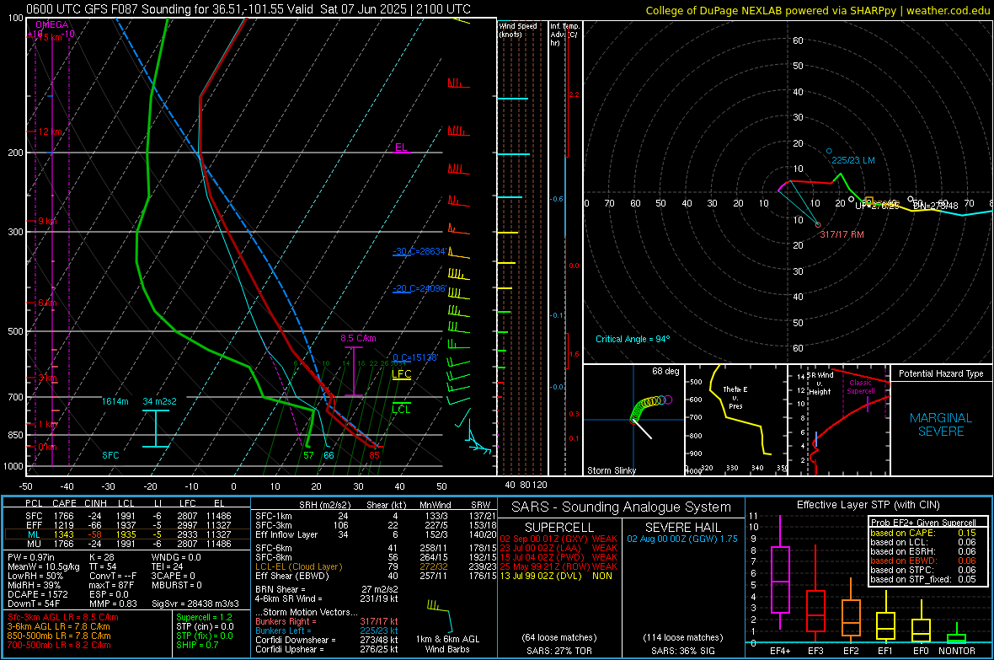Click the Bunkers Right = 317/17 kt line
This screenshot has width=994, height=660.
click(327, 621)
